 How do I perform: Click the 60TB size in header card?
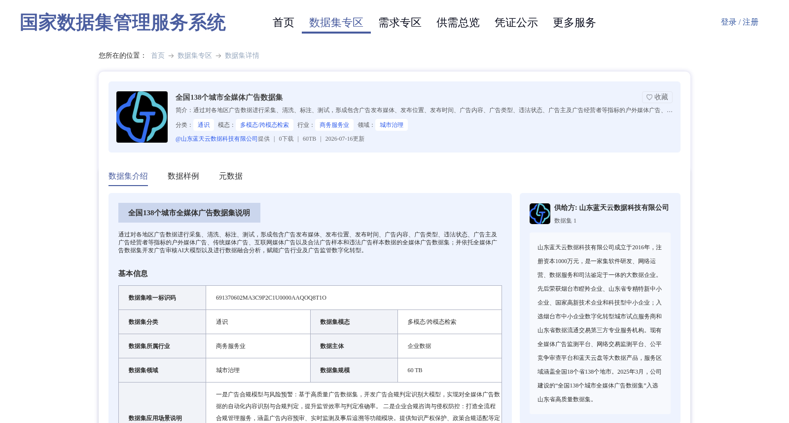pos(309,139)
